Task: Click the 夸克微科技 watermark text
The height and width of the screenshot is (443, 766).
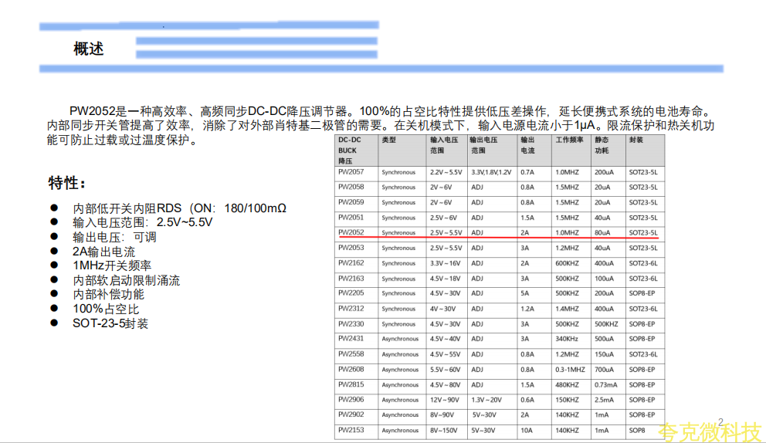Action: point(709,432)
